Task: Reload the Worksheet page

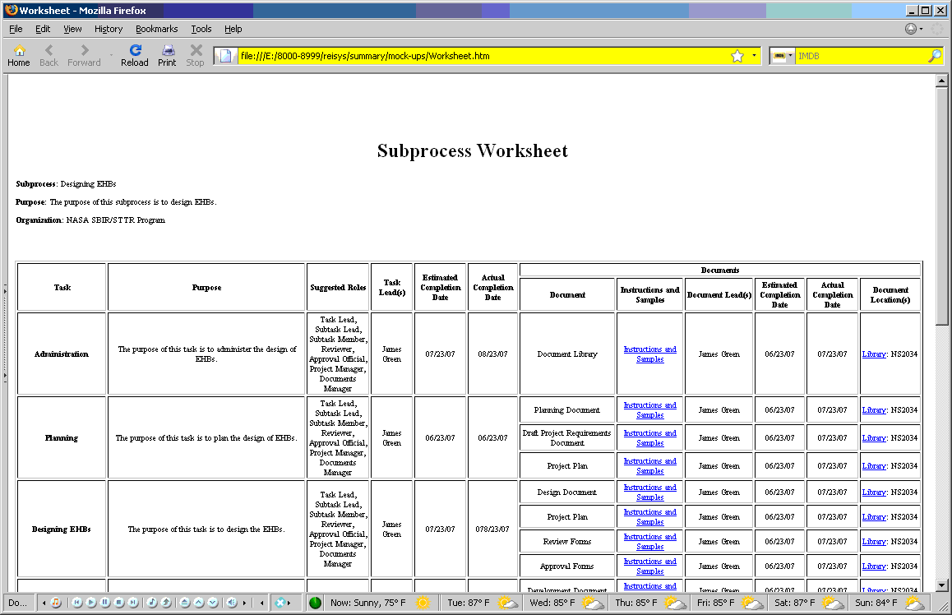Action: (x=135, y=56)
